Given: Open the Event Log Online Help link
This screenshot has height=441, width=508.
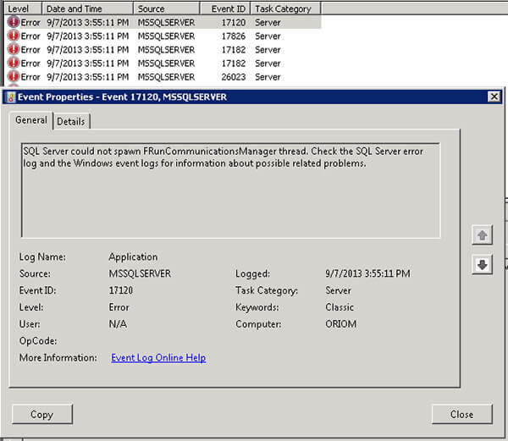Looking at the screenshot, I should [x=158, y=358].
